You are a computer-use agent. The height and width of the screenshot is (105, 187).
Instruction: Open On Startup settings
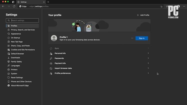(22, 38)
